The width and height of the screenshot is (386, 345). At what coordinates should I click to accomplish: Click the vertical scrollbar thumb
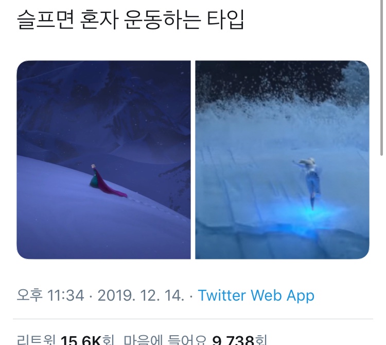click(381, 78)
